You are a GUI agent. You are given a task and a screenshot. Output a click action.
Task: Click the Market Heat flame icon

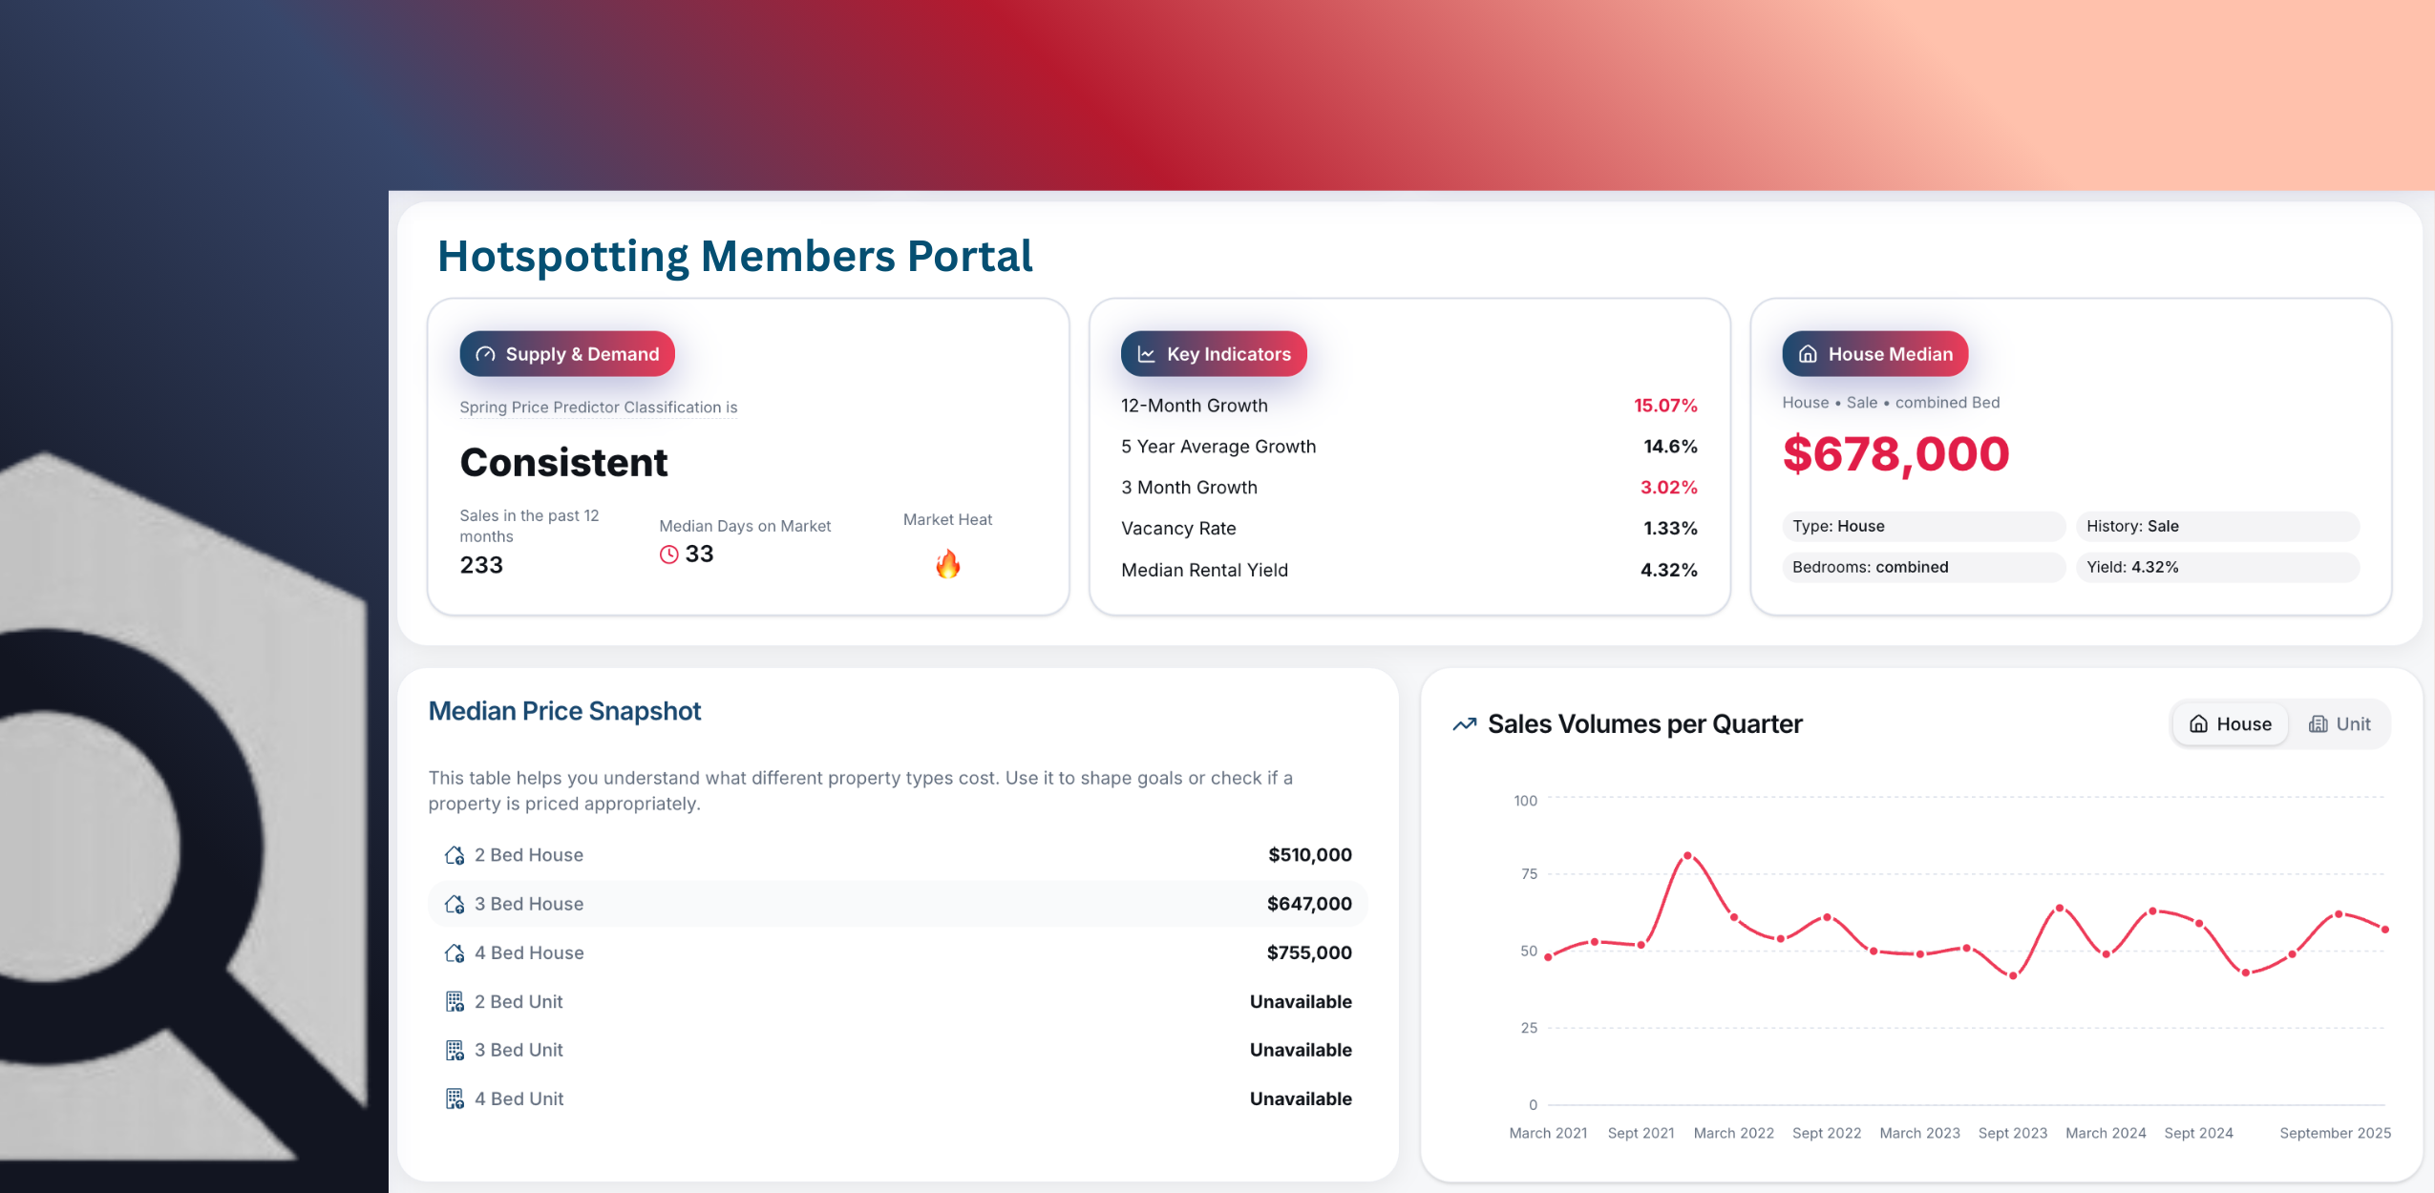tap(947, 564)
